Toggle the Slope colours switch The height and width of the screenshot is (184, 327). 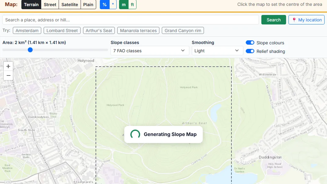(250, 42)
